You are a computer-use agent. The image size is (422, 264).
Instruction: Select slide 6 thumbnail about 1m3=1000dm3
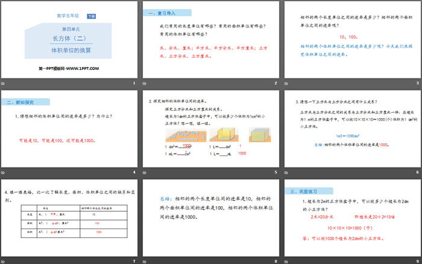click(x=353, y=128)
